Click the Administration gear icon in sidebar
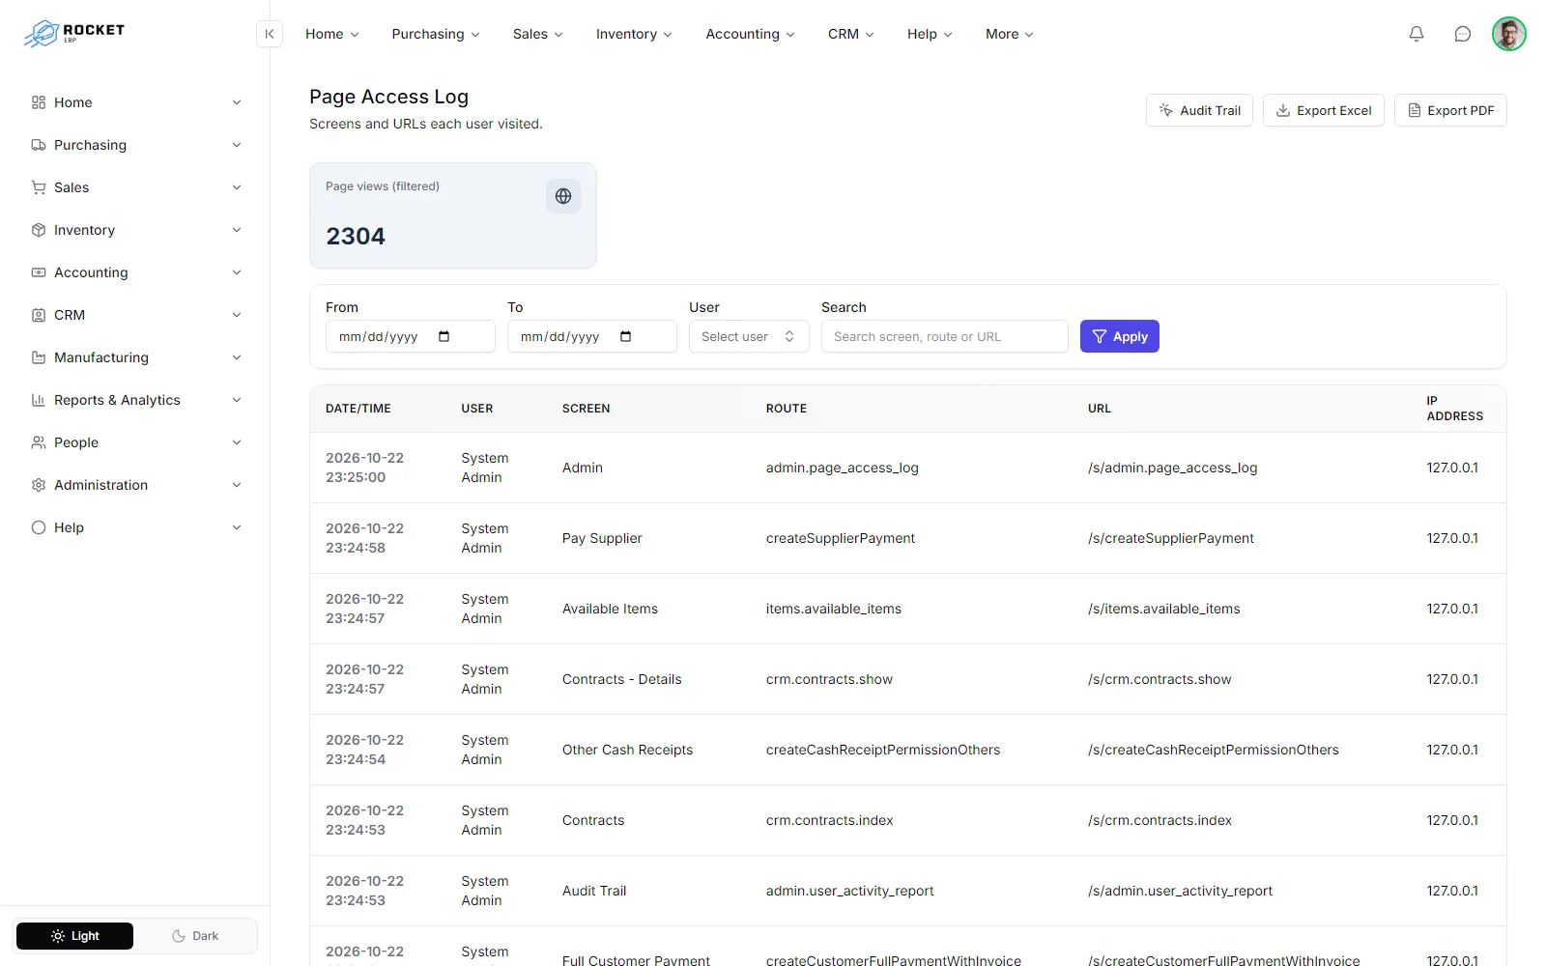The height and width of the screenshot is (966, 1546). click(39, 485)
